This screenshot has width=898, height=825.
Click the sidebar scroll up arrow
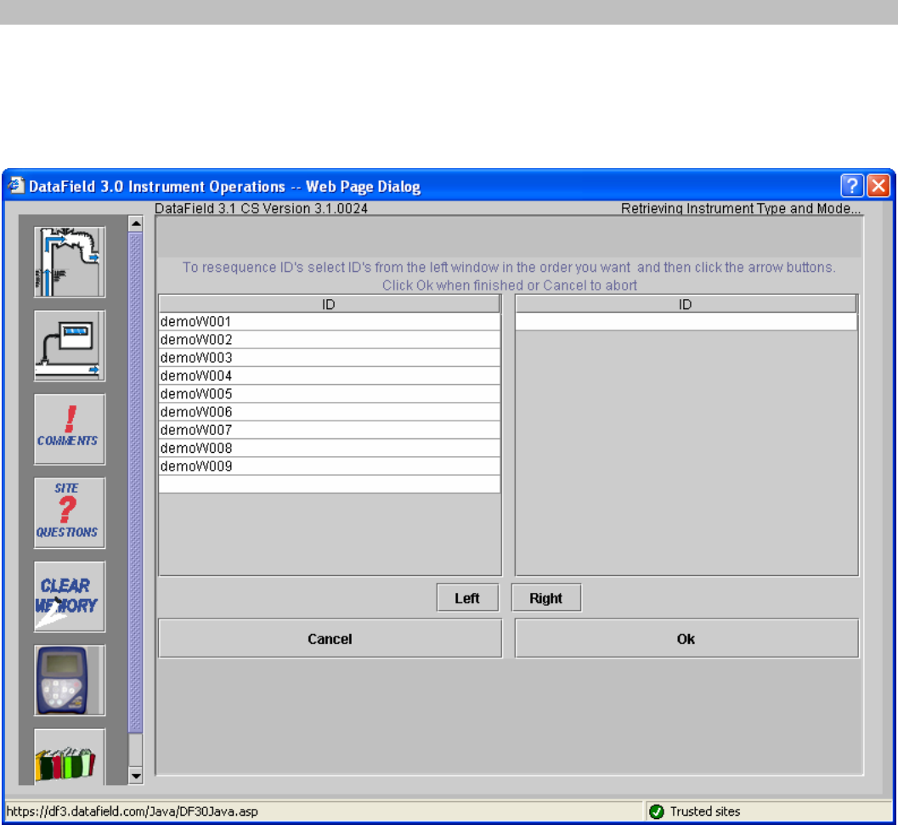point(136,223)
